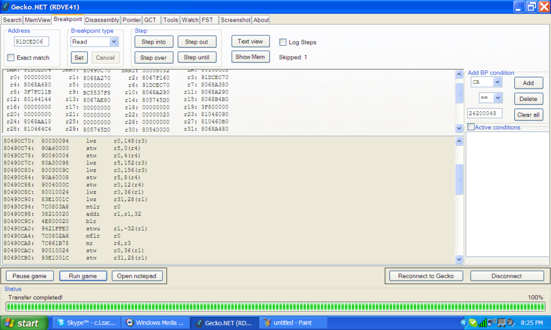Click the Text view button
Viewport: 551px width, 330px height.
(x=250, y=41)
